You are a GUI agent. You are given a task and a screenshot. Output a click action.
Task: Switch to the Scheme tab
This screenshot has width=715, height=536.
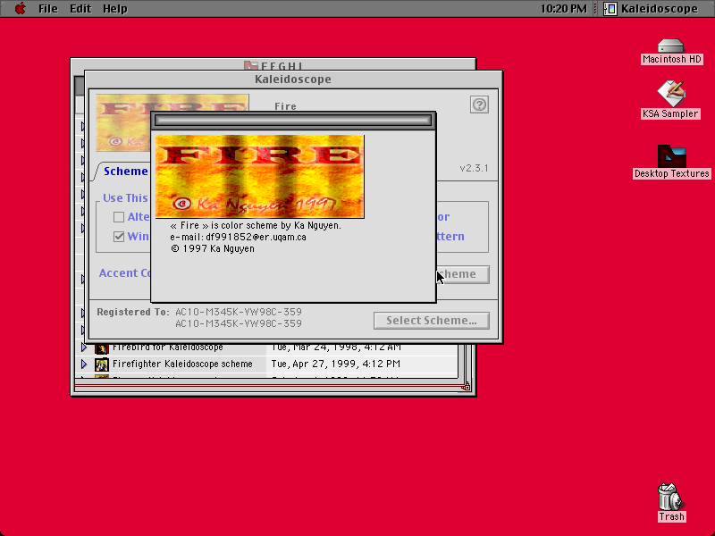[123, 172]
